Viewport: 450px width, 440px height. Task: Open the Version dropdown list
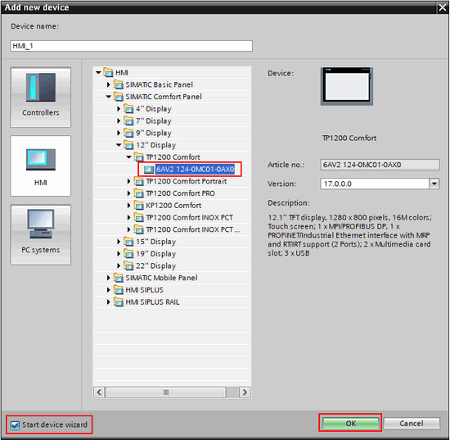[434, 184]
